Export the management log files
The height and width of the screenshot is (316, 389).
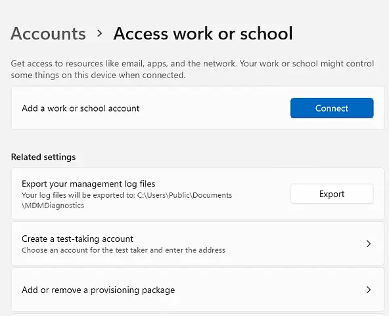coord(332,194)
